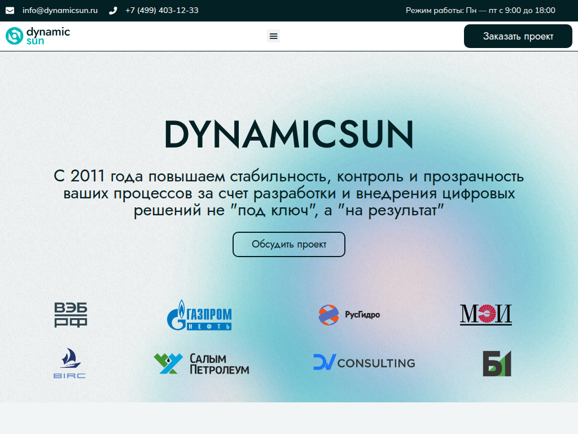Select the Салым Петролеум logo
This screenshot has height=434, width=578.
(x=202, y=363)
